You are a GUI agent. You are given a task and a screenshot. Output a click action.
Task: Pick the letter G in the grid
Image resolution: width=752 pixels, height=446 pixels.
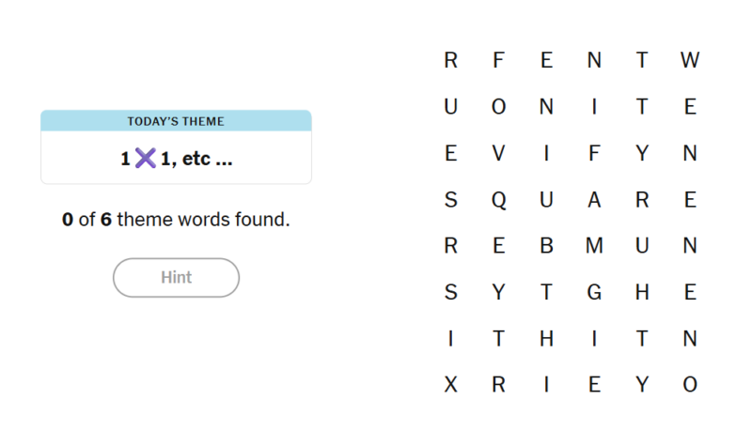point(594,292)
